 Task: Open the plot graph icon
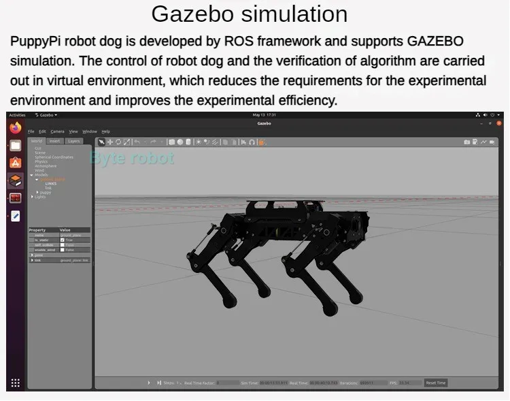coord(483,142)
